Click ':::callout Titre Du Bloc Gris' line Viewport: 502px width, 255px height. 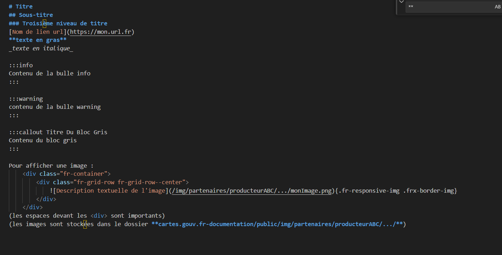[x=58, y=132]
